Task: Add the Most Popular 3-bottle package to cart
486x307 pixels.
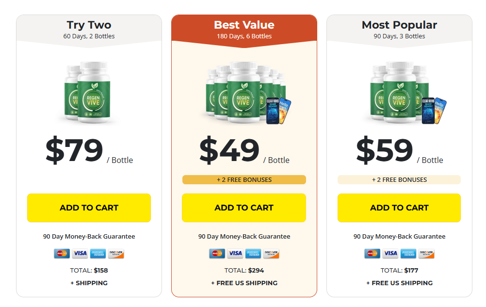Action: tap(399, 208)
